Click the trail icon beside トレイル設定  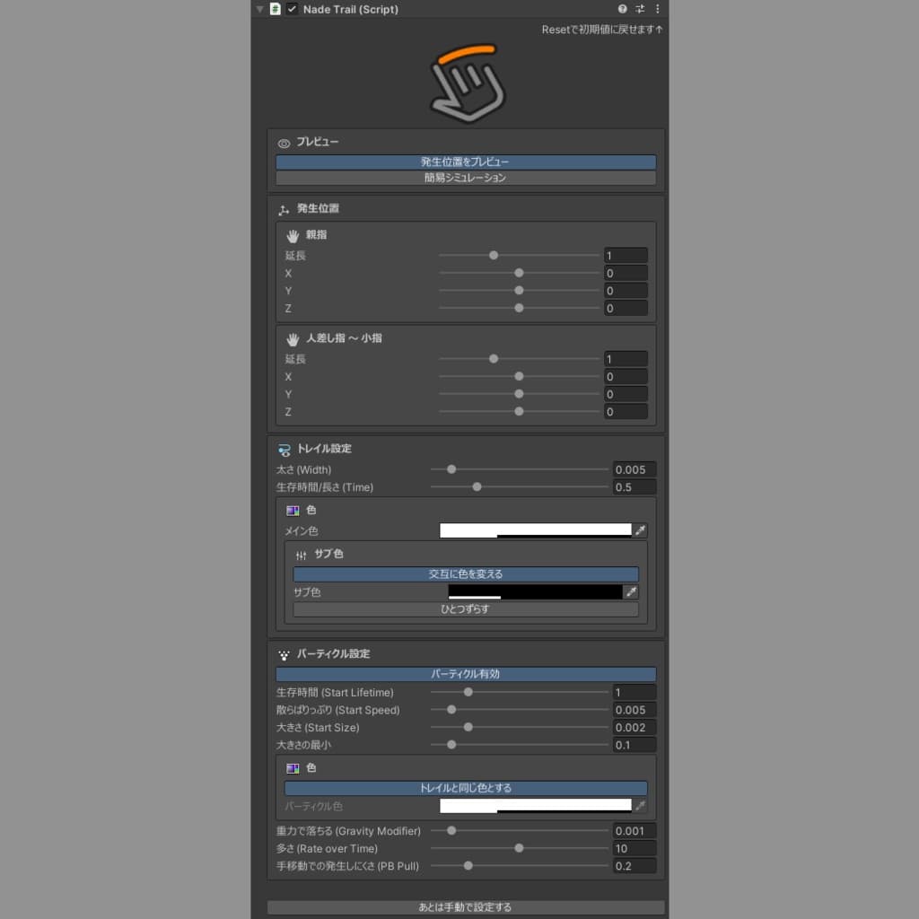pos(284,450)
